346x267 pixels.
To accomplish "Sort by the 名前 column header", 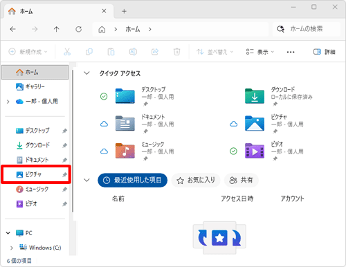I will click(x=118, y=199).
